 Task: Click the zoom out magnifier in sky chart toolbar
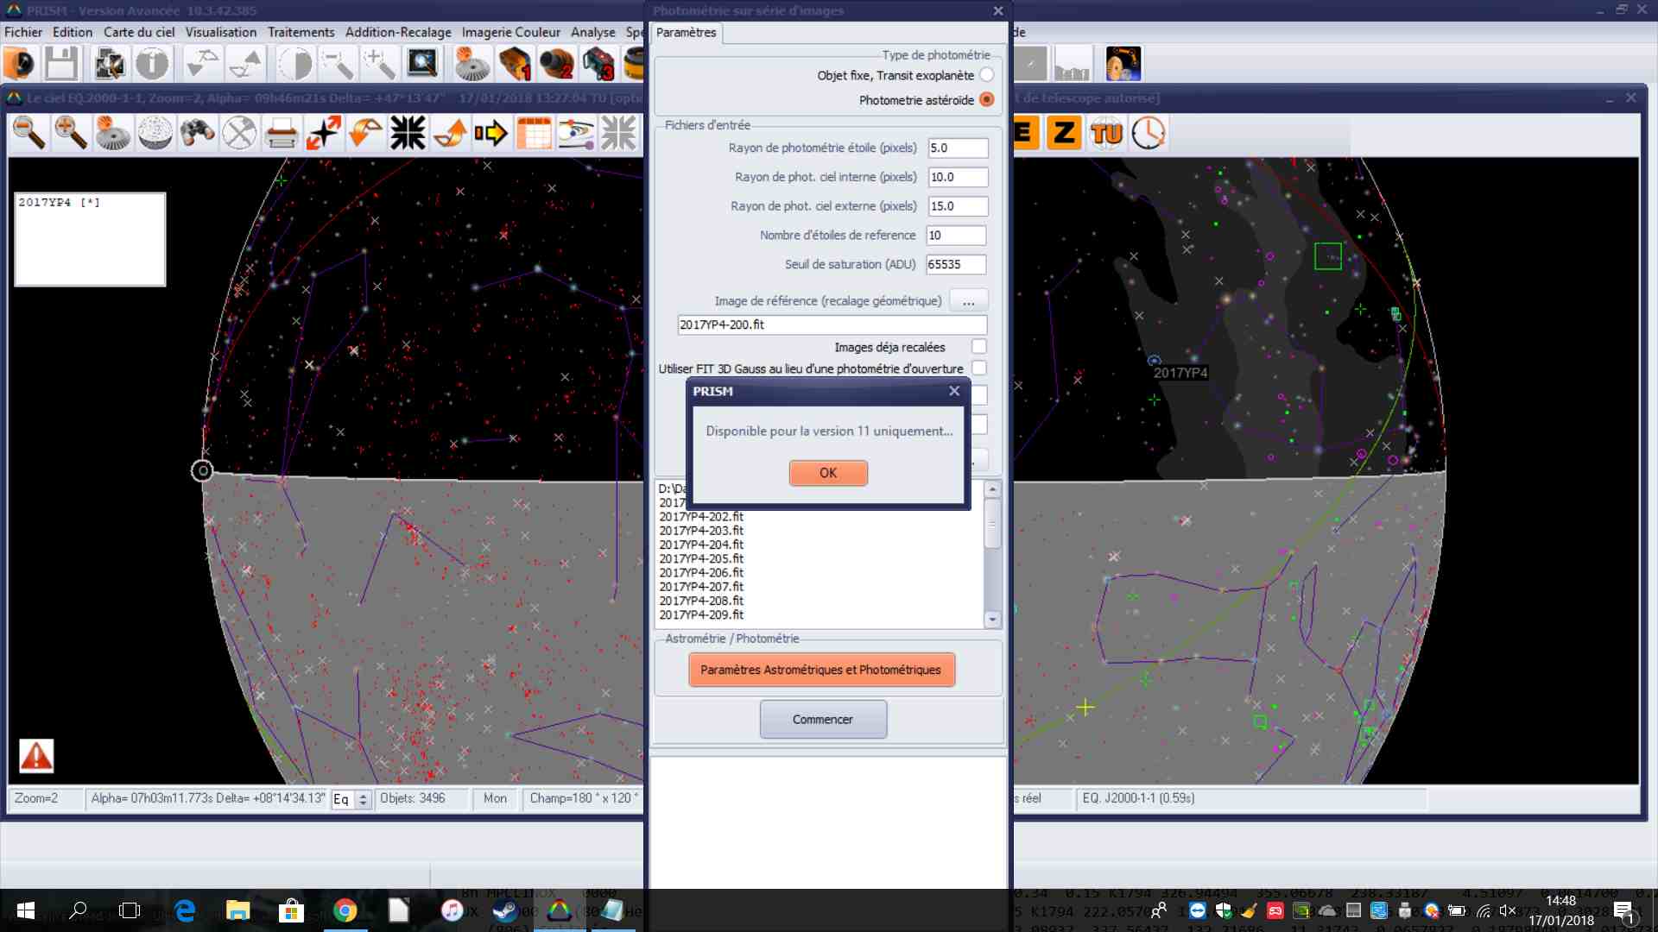tap(28, 134)
